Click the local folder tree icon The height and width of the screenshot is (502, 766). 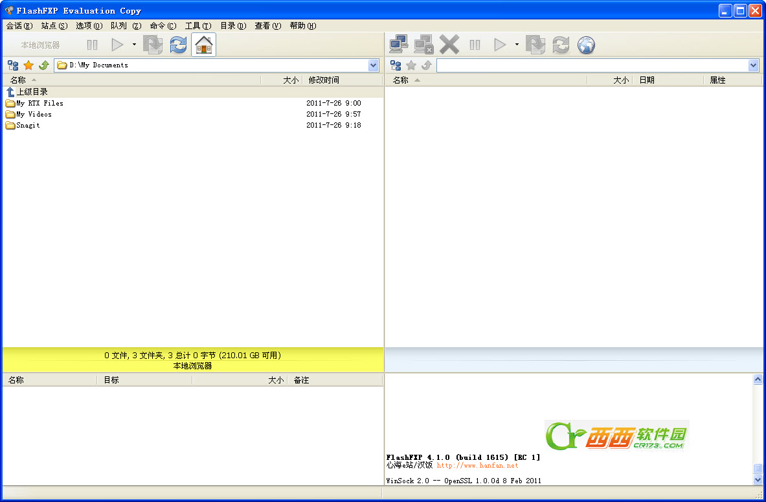click(x=13, y=65)
